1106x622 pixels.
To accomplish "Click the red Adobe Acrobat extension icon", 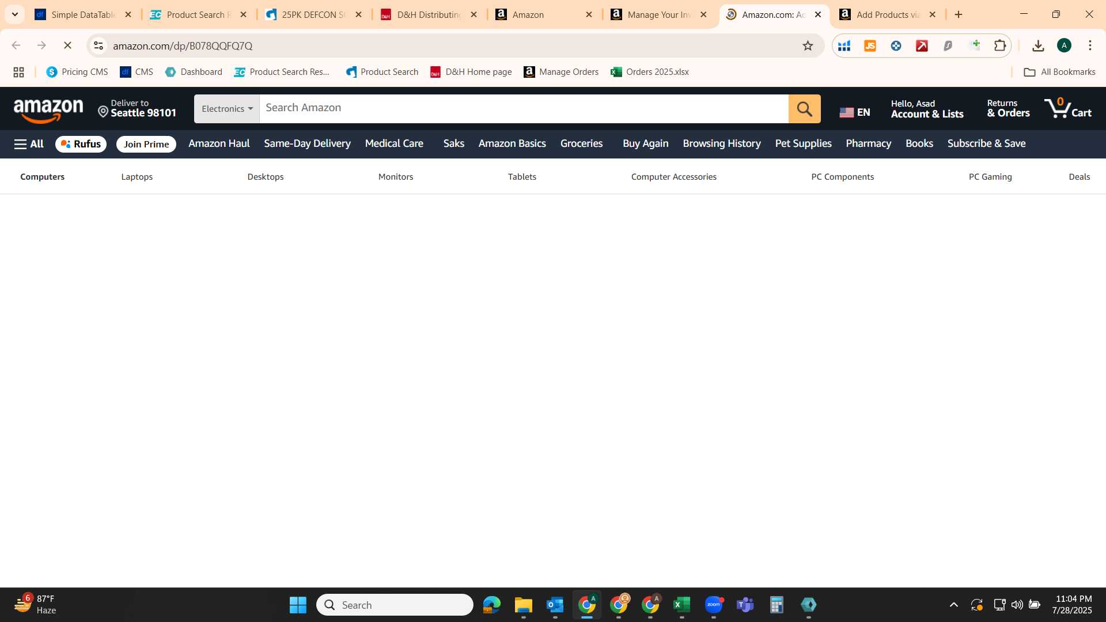I will click(922, 45).
